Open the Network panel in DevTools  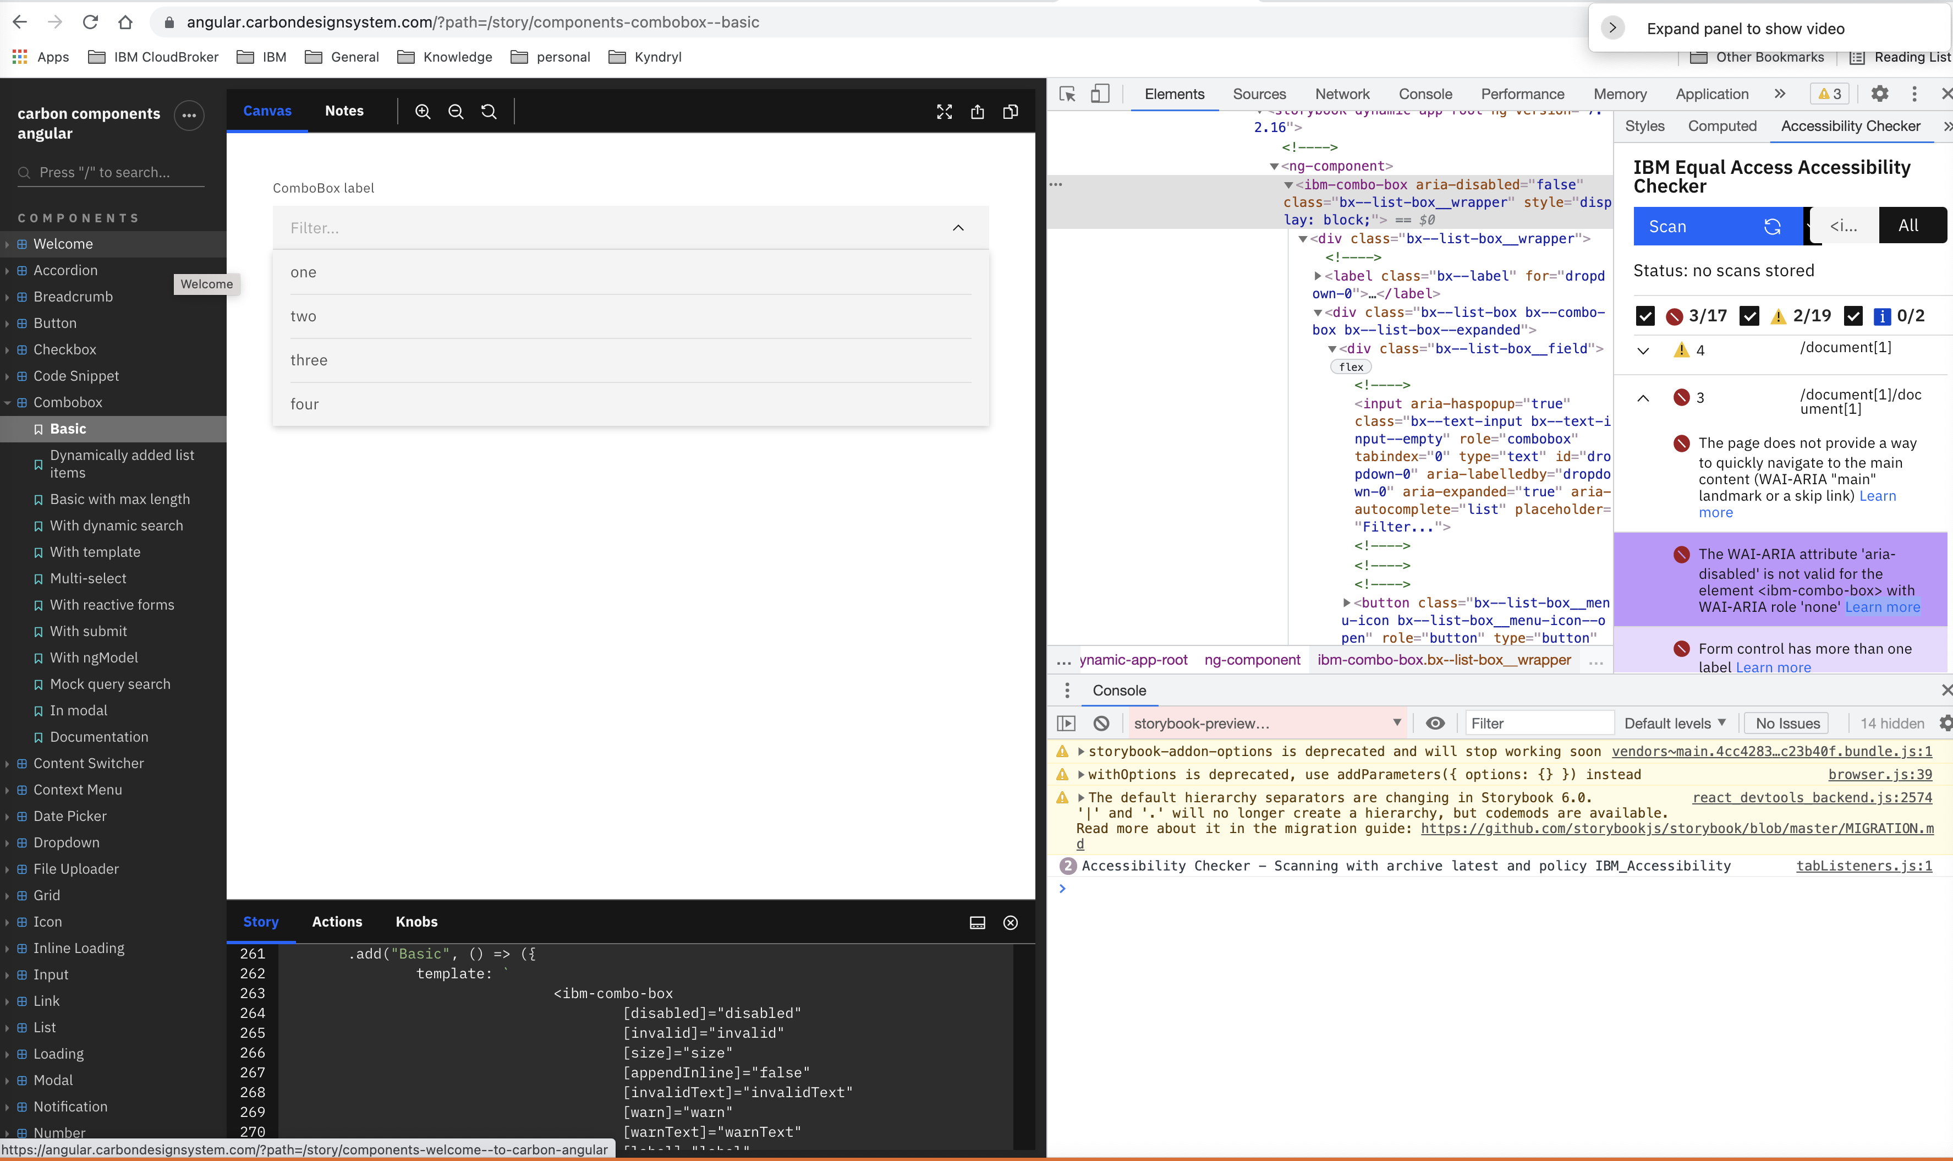click(1341, 93)
